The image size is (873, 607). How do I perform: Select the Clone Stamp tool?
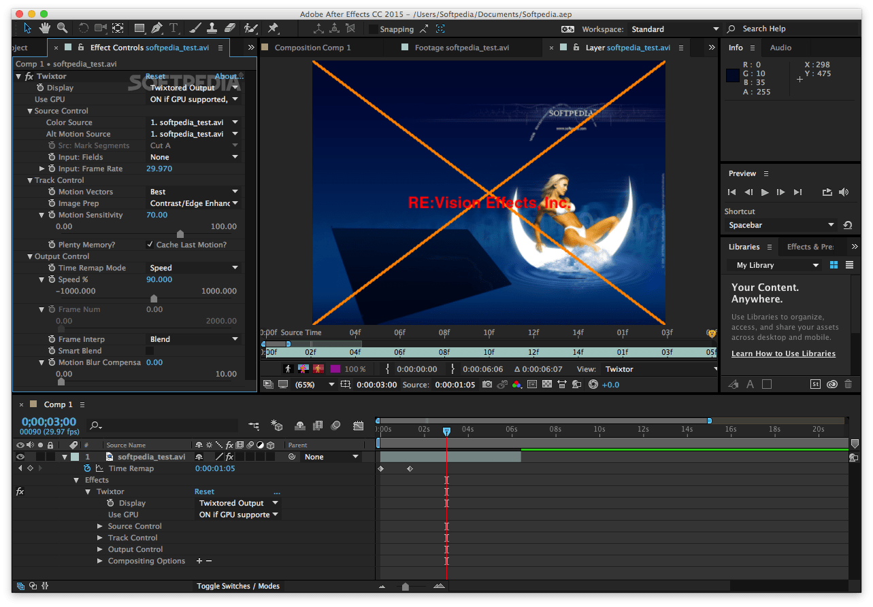(x=212, y=28)
